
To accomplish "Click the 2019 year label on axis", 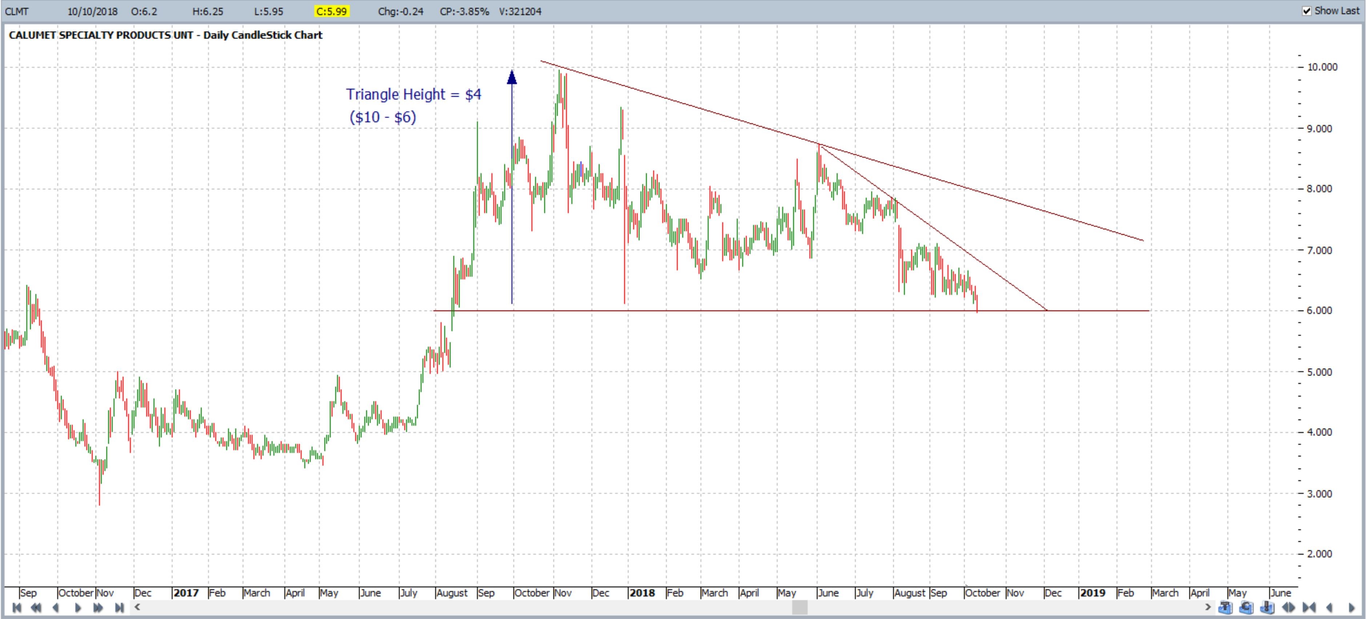I will [1092, 592].
